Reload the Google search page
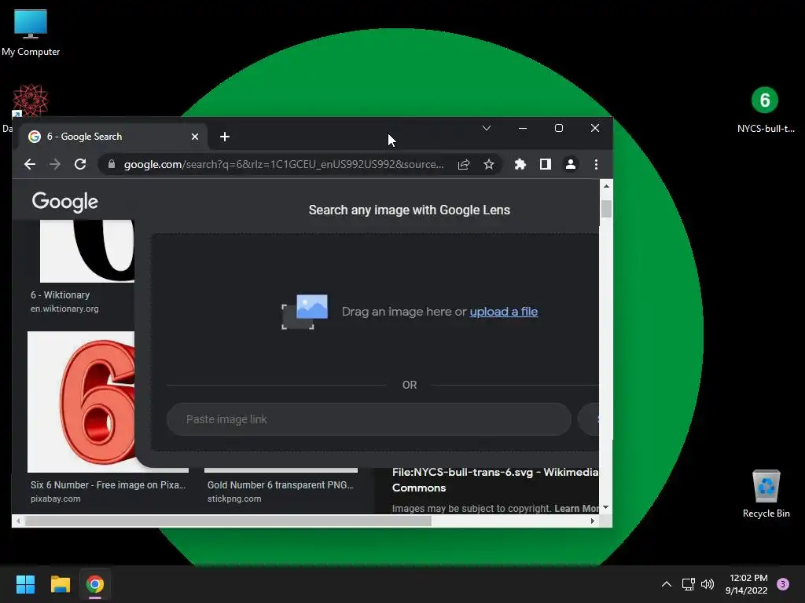Viewport: 805px width, 603px height. click(x=80, y=164)
